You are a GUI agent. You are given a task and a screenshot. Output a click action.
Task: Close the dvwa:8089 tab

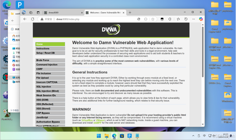(82, 13)
